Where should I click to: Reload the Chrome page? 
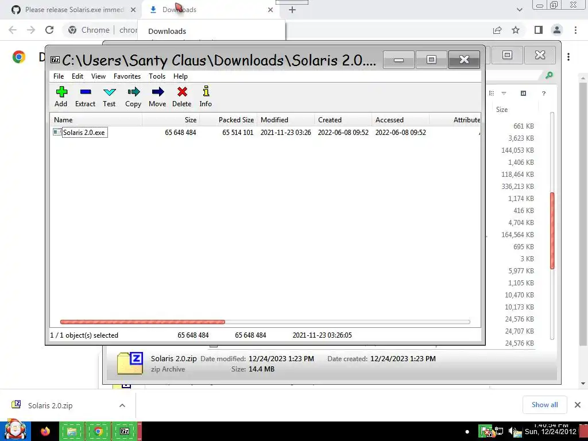click(x=49, y=30)
